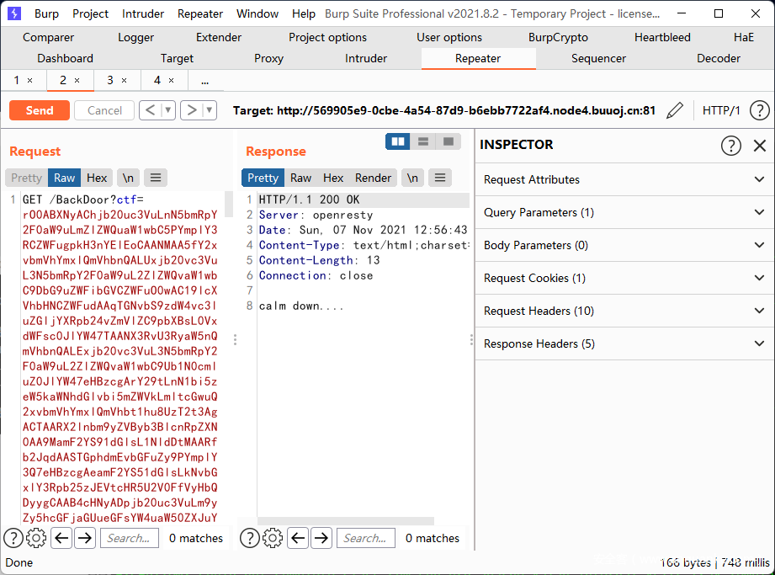Add new Repeater tab via ellipsis

click(x=205, y=81)
